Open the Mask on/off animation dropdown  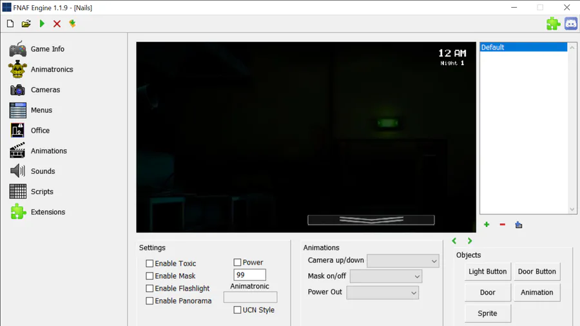[386, 276]
